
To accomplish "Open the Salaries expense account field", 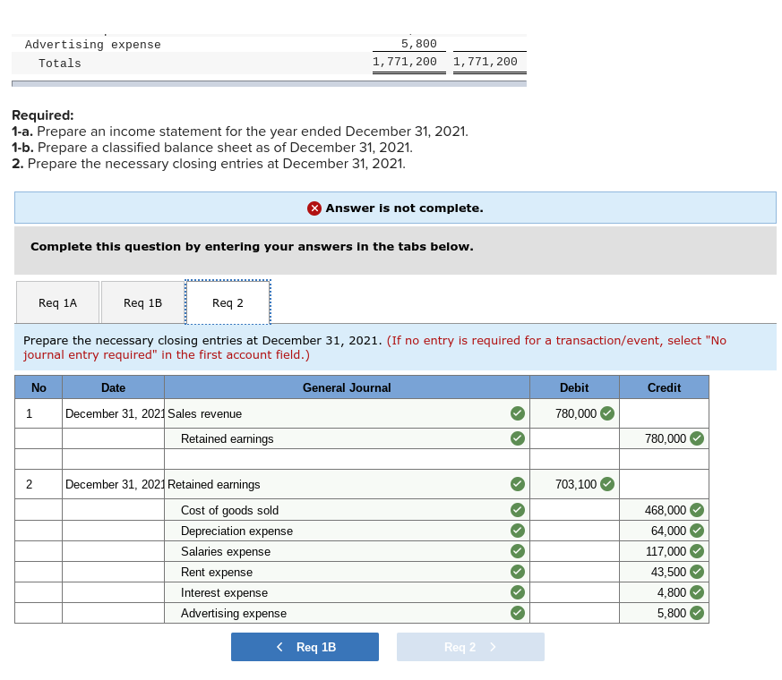I will point(340,551).
